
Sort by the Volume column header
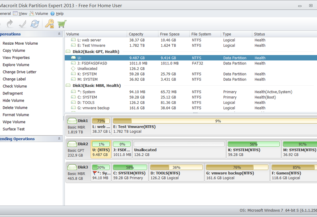point(96,34)
